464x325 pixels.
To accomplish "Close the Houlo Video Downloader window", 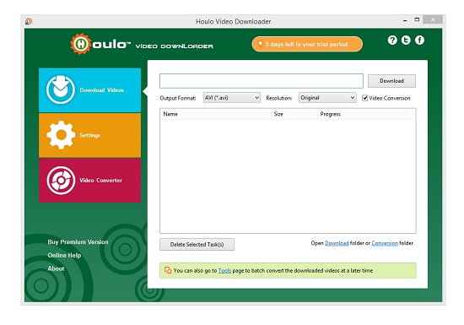I will (433, 19).
